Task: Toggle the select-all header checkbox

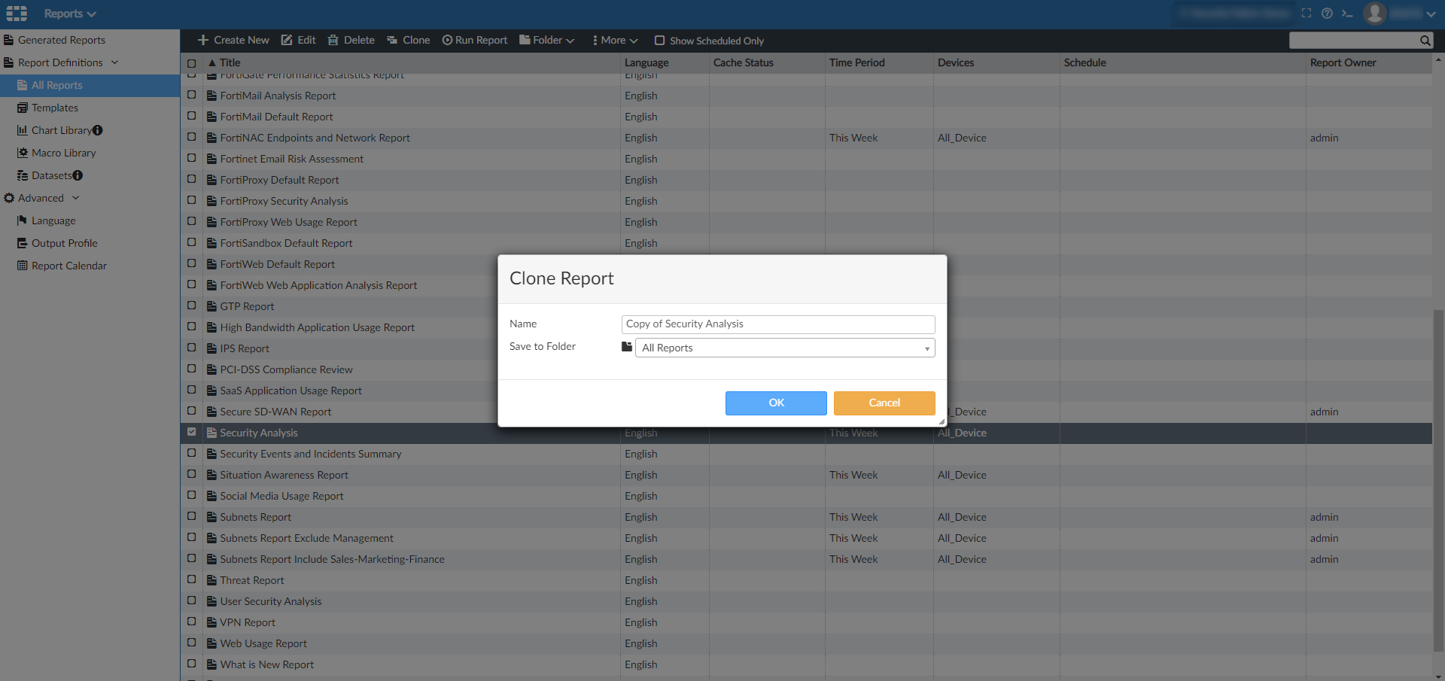Action: coord(192,63)
